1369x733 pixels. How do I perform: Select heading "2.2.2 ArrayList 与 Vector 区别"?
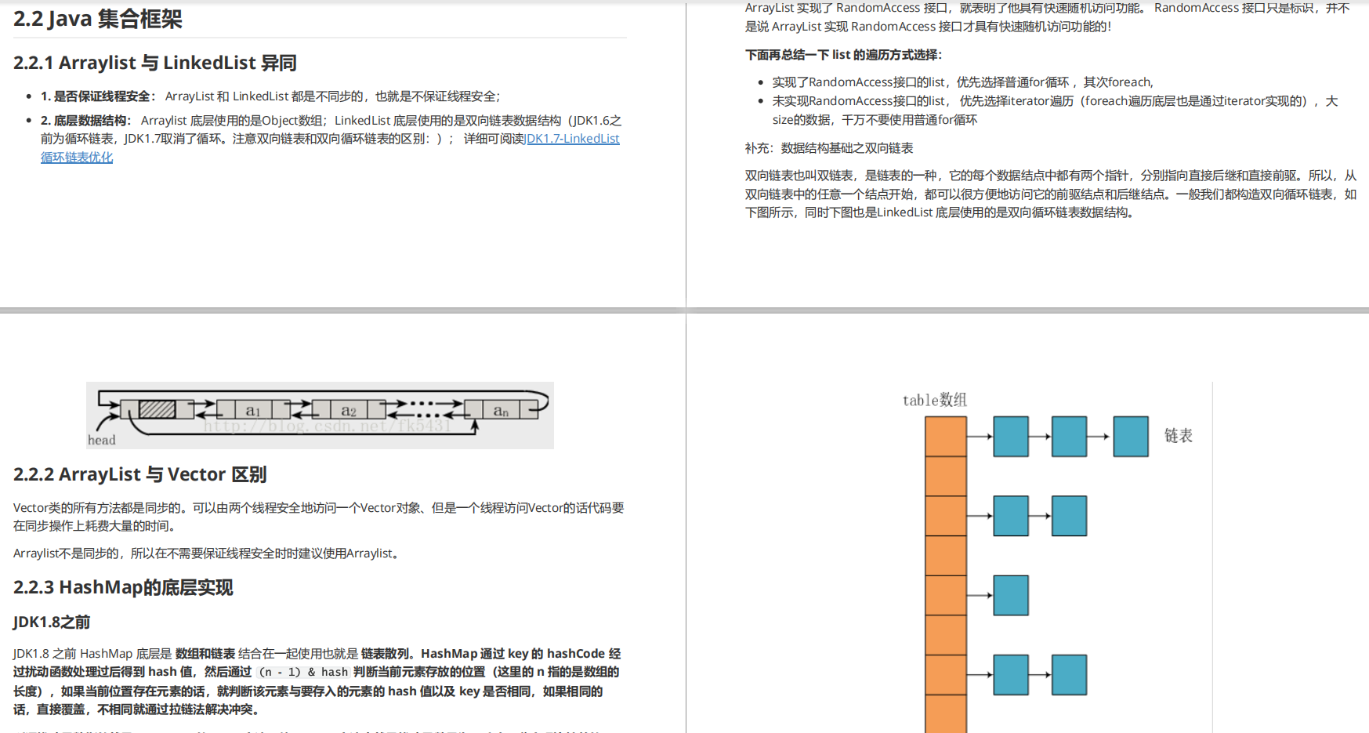[x=140, y=474]
